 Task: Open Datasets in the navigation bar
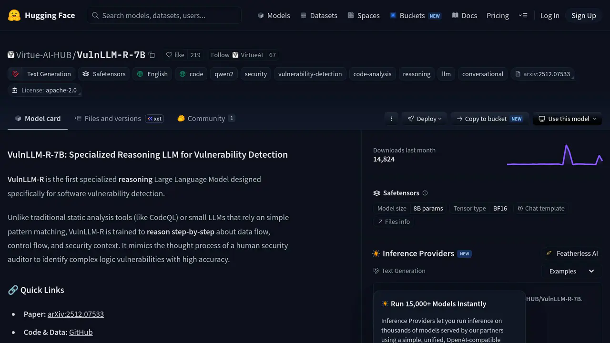coord(319,15)
